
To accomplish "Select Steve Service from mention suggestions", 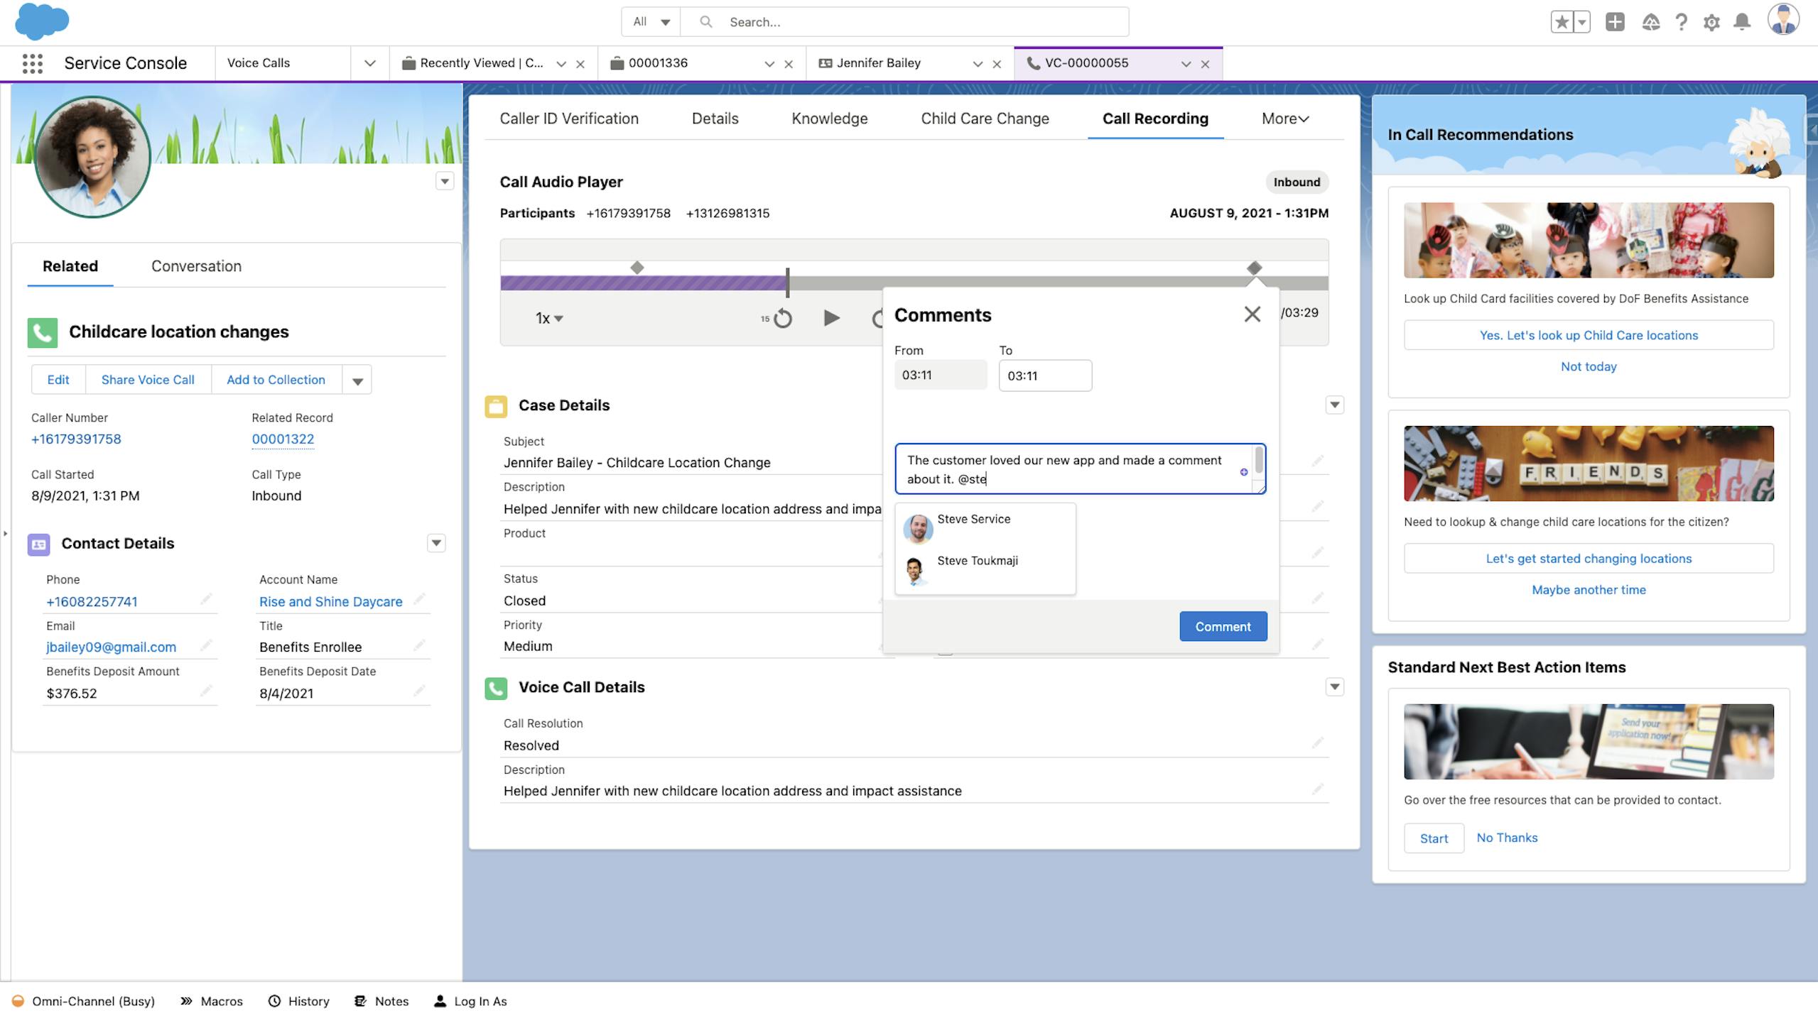I will [973, 520].
